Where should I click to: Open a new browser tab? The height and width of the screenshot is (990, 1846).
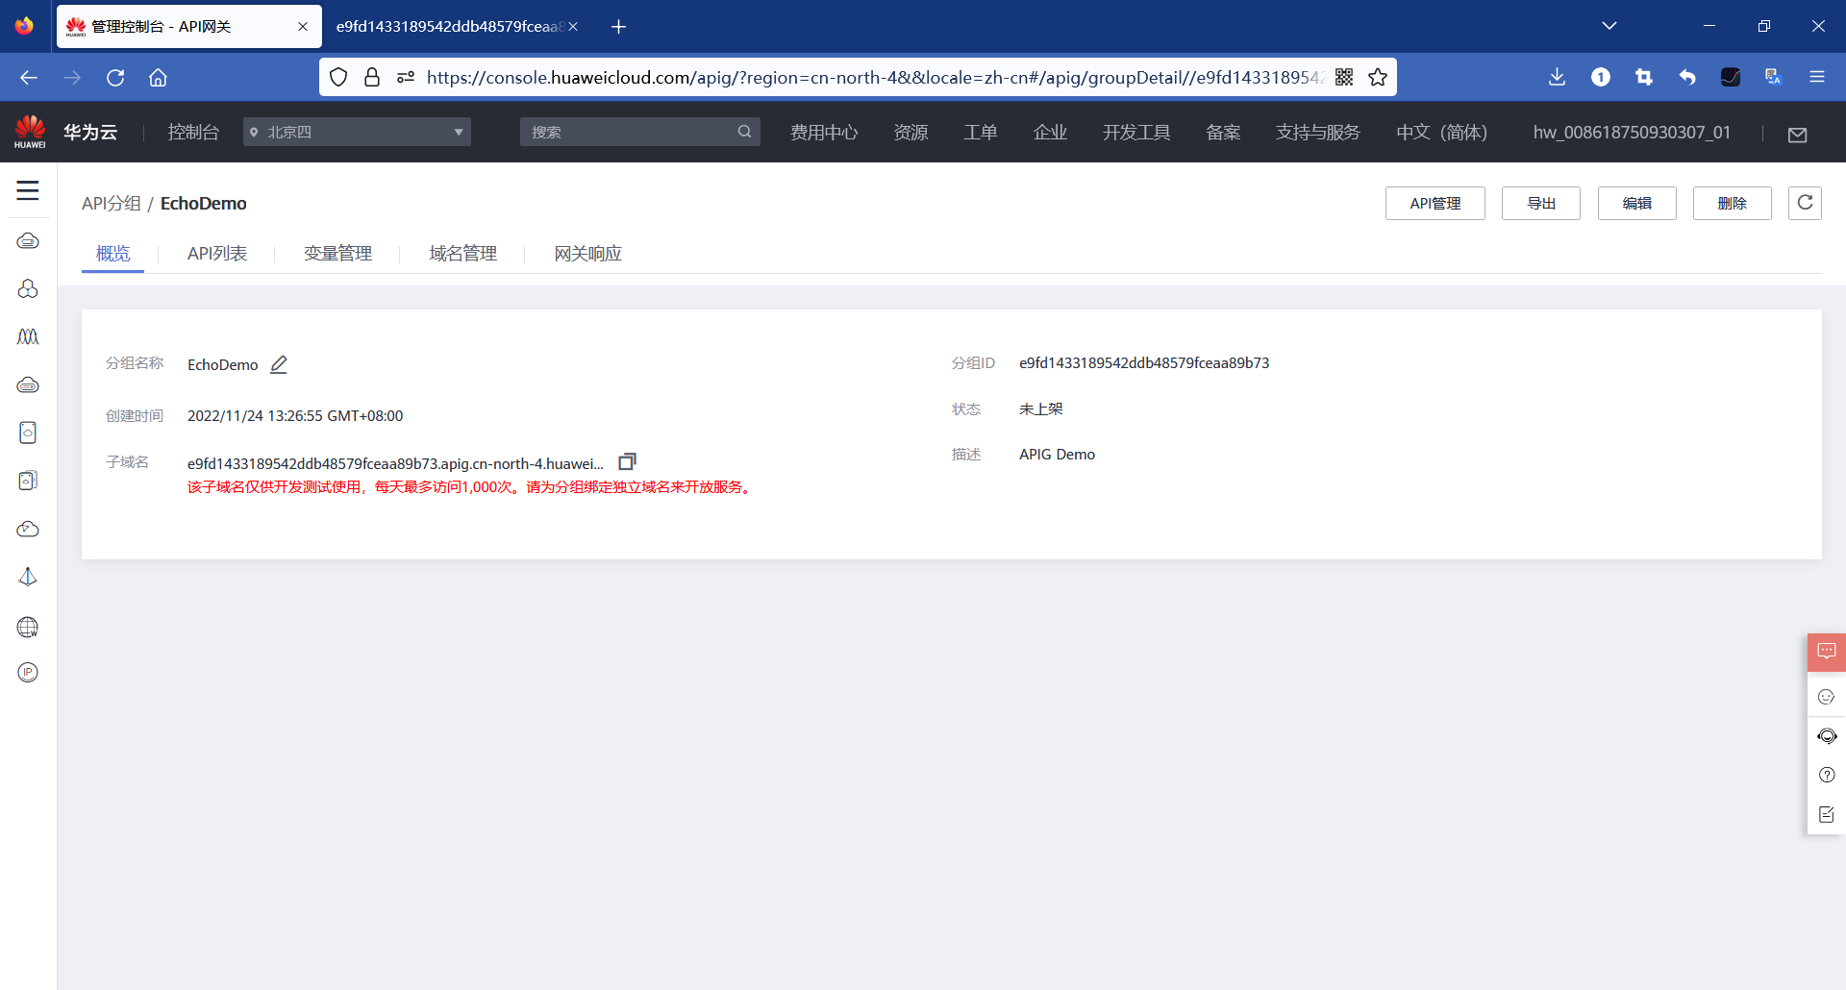click(x=619, y=27)
